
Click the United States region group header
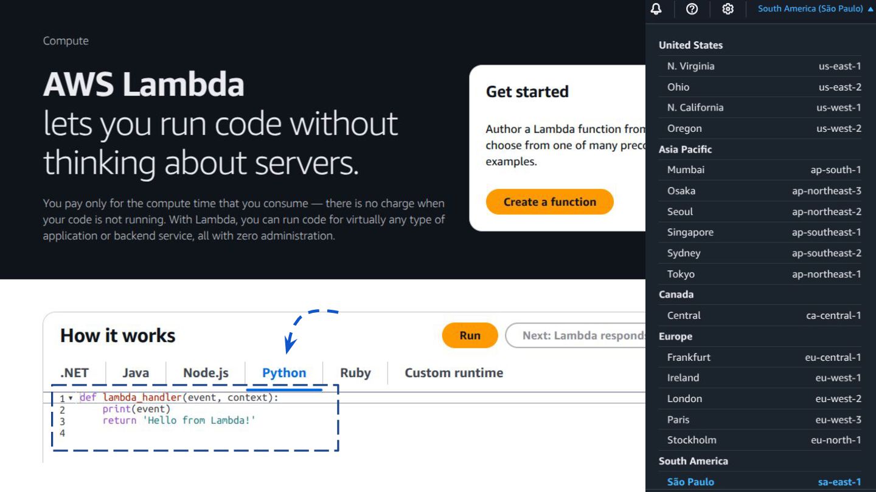690,45
